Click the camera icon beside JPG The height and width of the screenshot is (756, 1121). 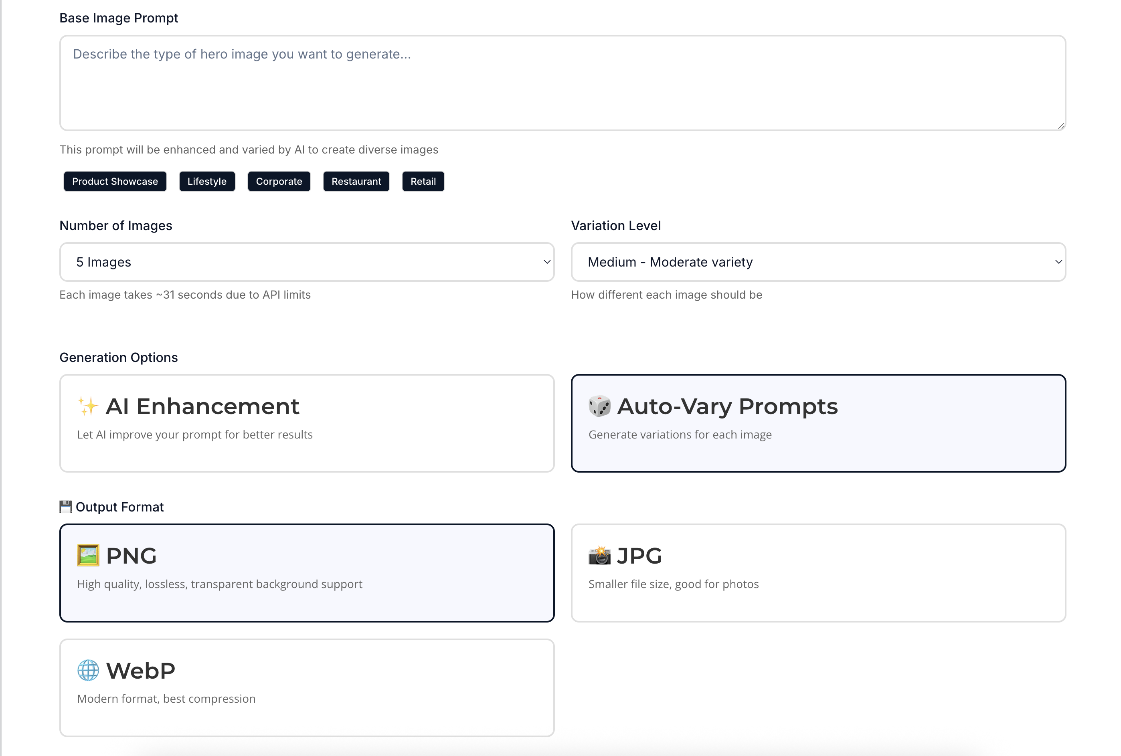[599, 556]
